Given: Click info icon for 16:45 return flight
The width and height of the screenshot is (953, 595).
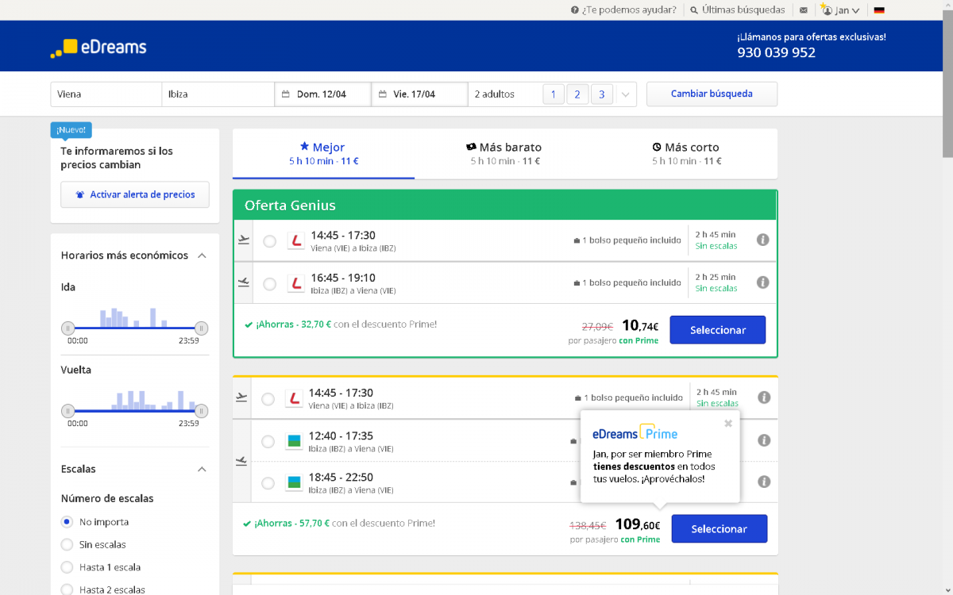Looking at the screenshot, I should [x=762, y=282].
